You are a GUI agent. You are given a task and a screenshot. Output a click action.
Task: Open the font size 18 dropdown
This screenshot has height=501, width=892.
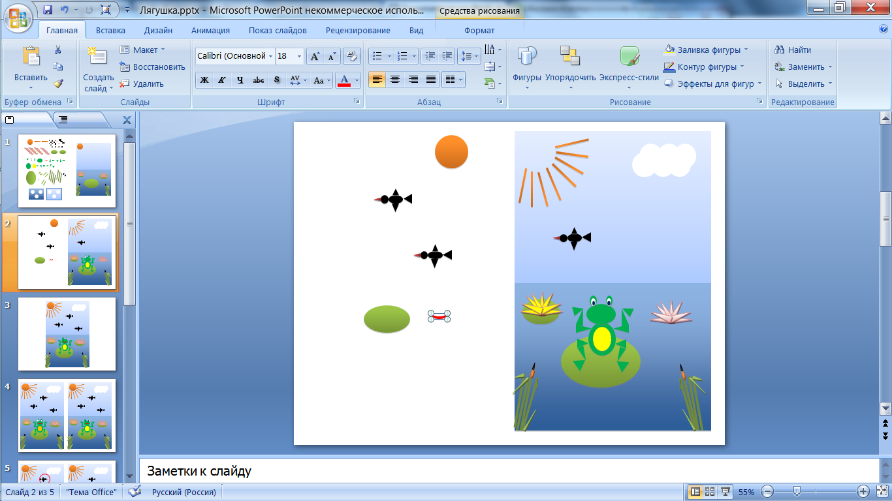click(300, 56)
